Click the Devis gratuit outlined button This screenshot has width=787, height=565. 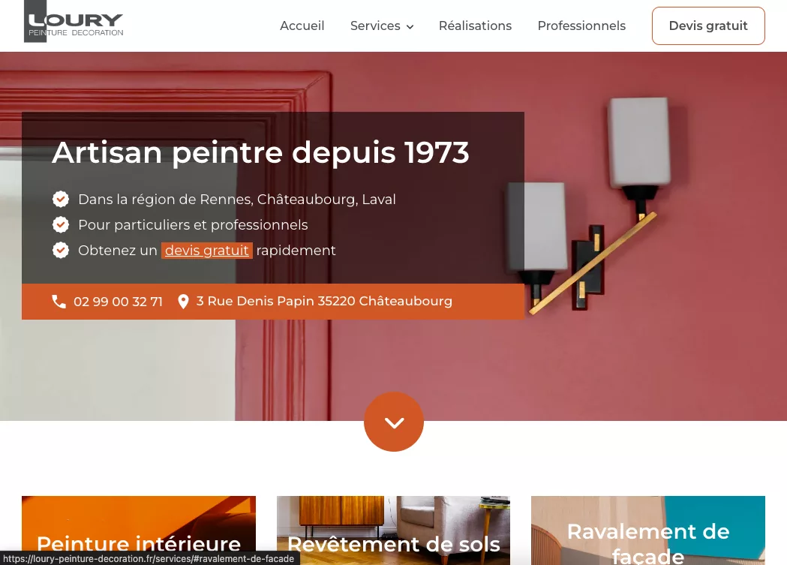[708, 26]
